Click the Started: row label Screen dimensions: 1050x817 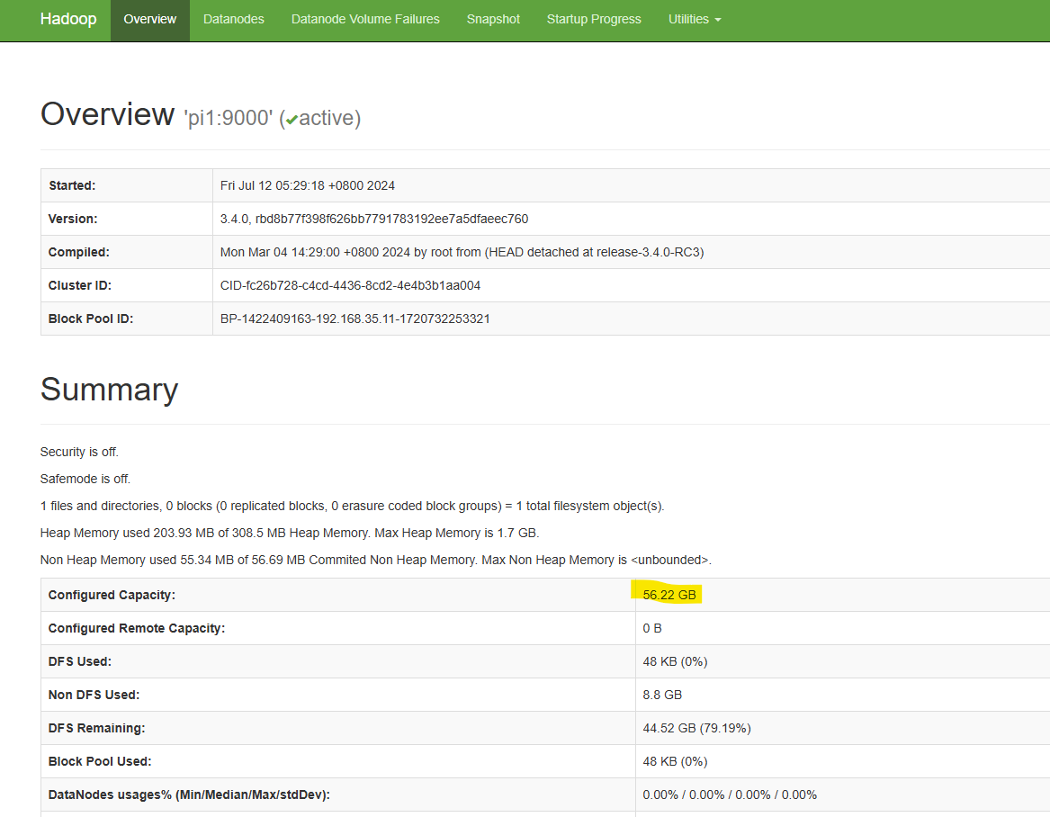pyautogui.click(x=72, y=185)
